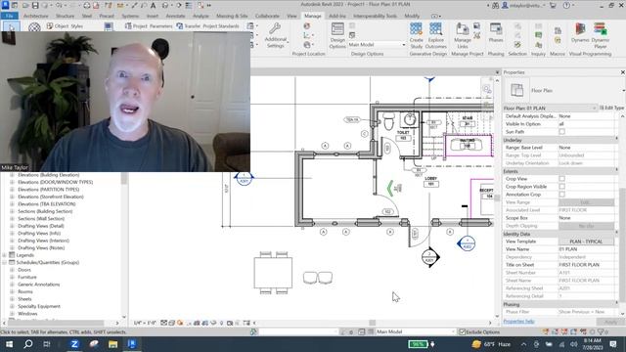The width and height of the screenshot is (626, 352).
Task: Open Properties help link
Action: (x=518, y=322)
